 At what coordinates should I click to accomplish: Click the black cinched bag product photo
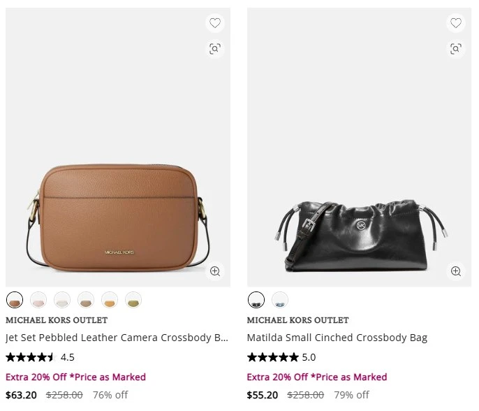pos(359,147)
